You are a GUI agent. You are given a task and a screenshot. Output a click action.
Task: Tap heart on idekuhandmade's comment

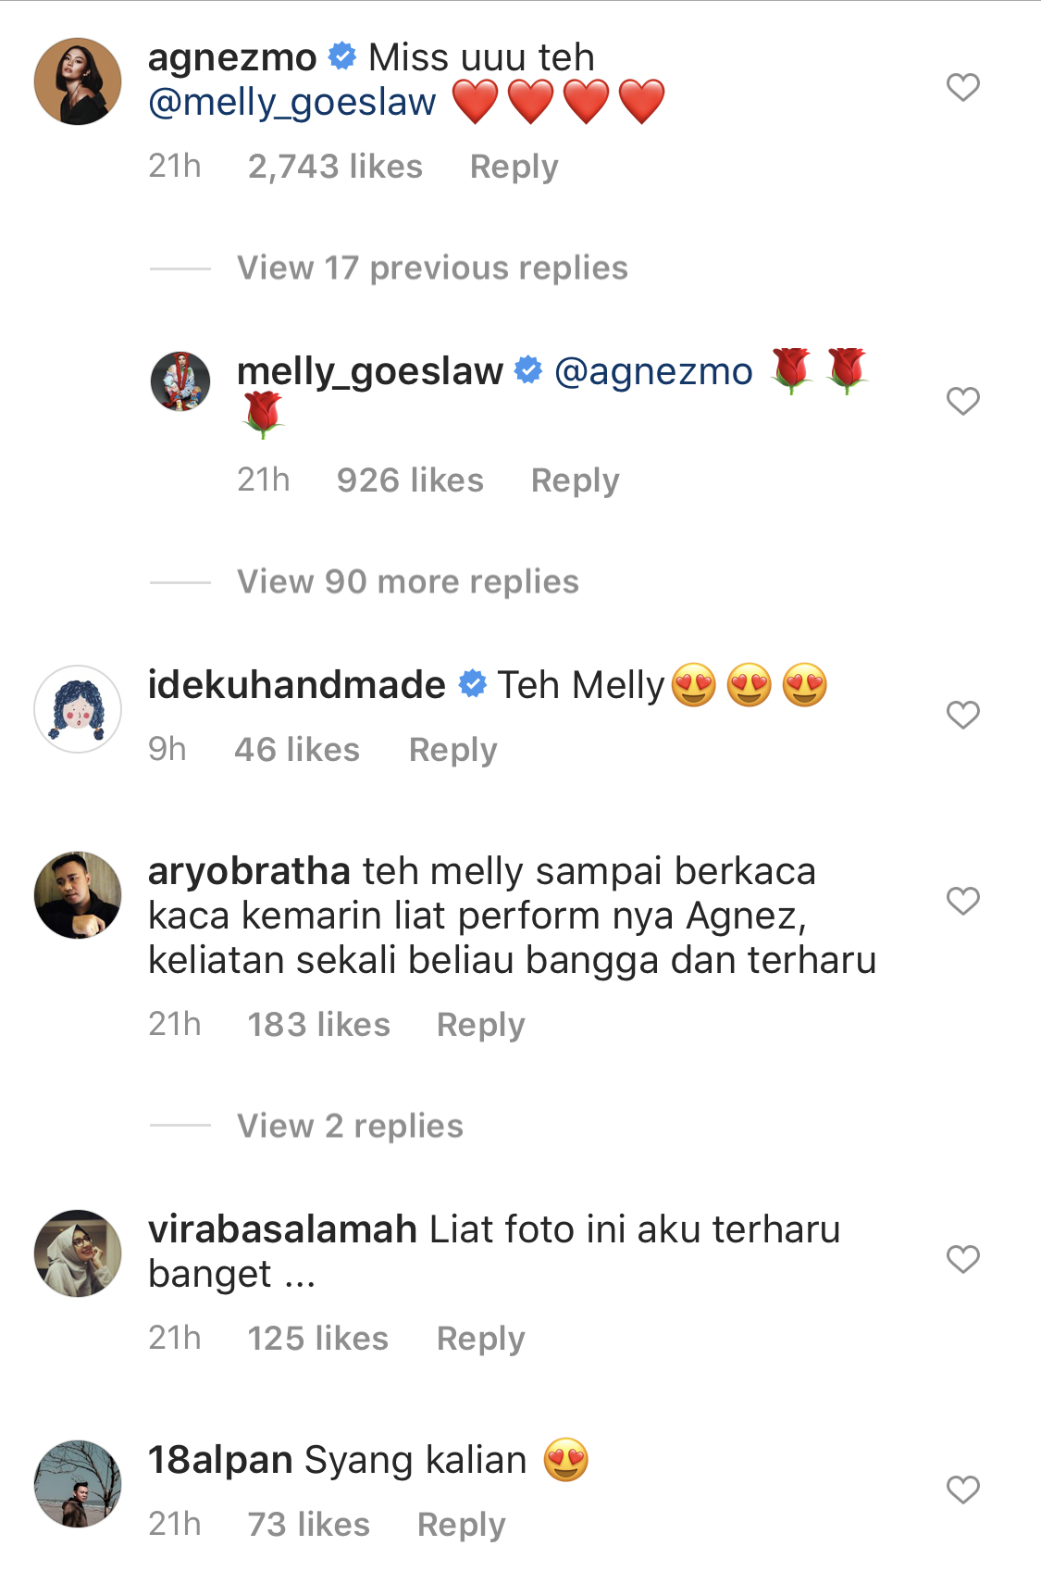pos(962,715)
